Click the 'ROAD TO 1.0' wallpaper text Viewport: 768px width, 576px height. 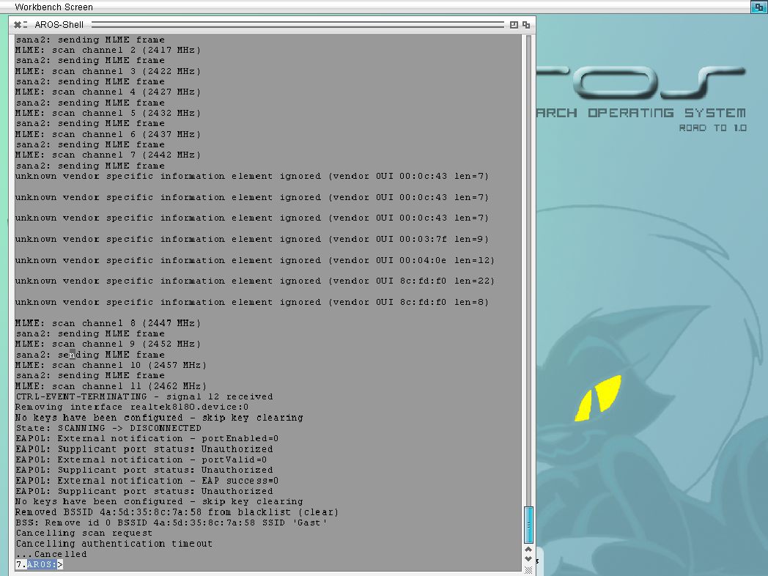[712, 128]
